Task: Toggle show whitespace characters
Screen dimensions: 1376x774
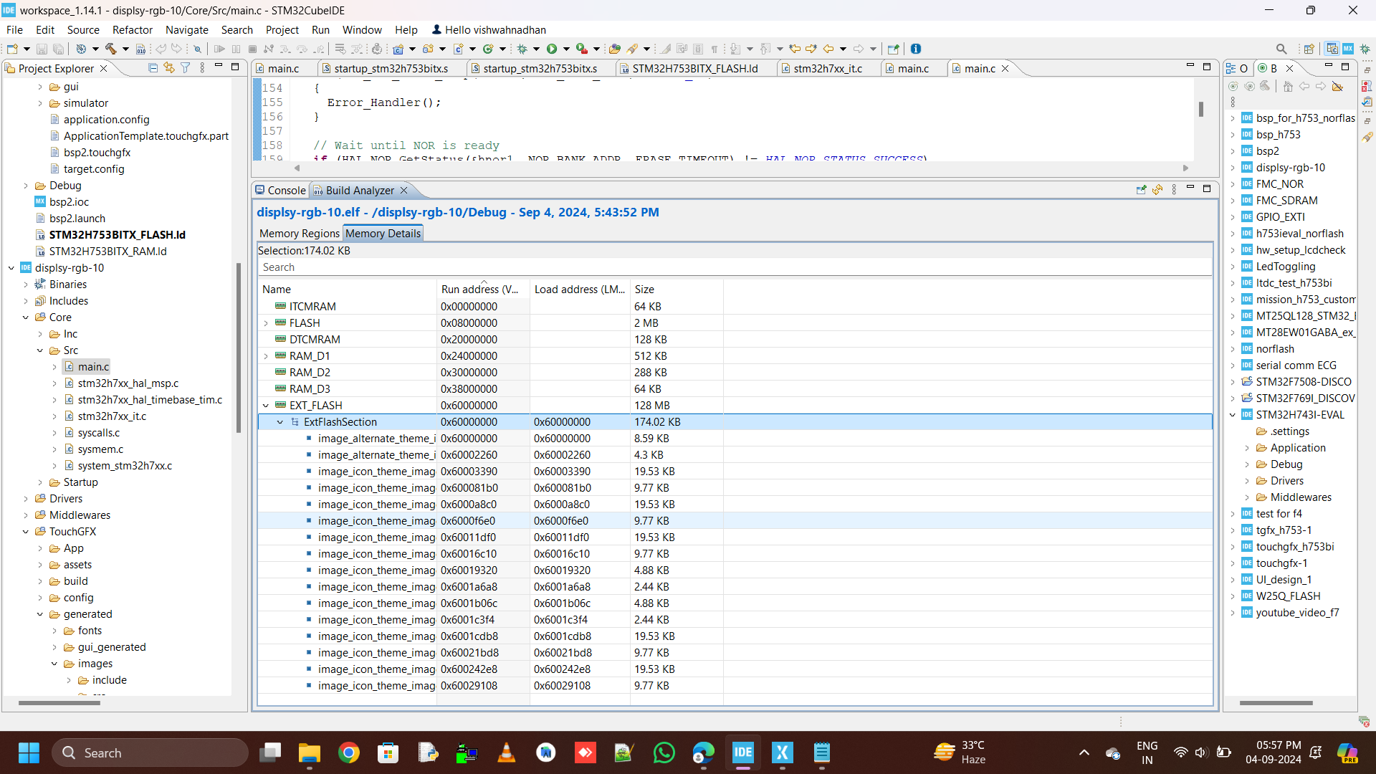Action: [715, 49]
